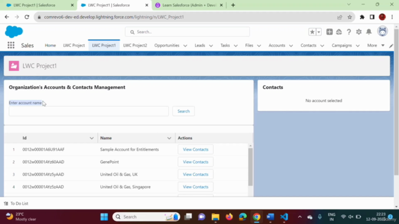
Task: View contacts for United Oil & Gas, UK
Action: pyautogui.click(x=195, y=174)
